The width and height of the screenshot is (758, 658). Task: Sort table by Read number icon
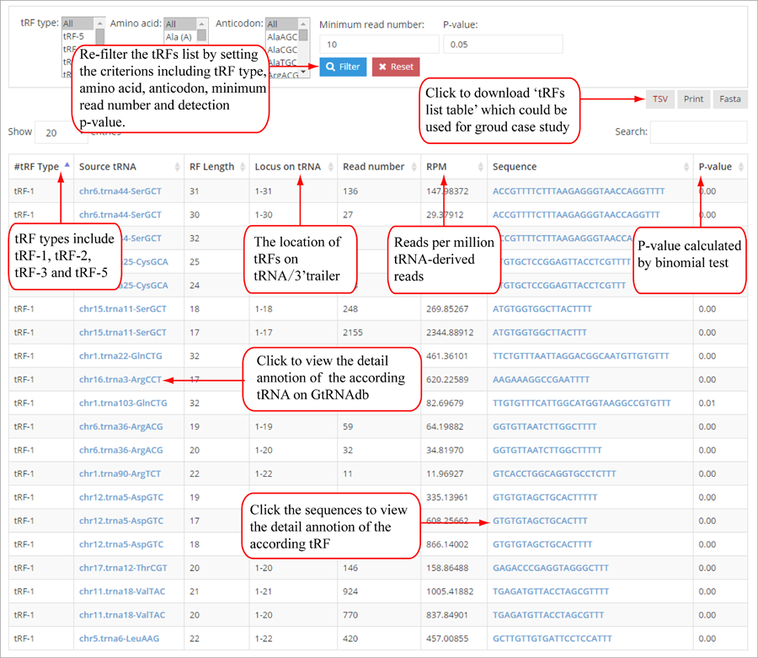[414, 167]
